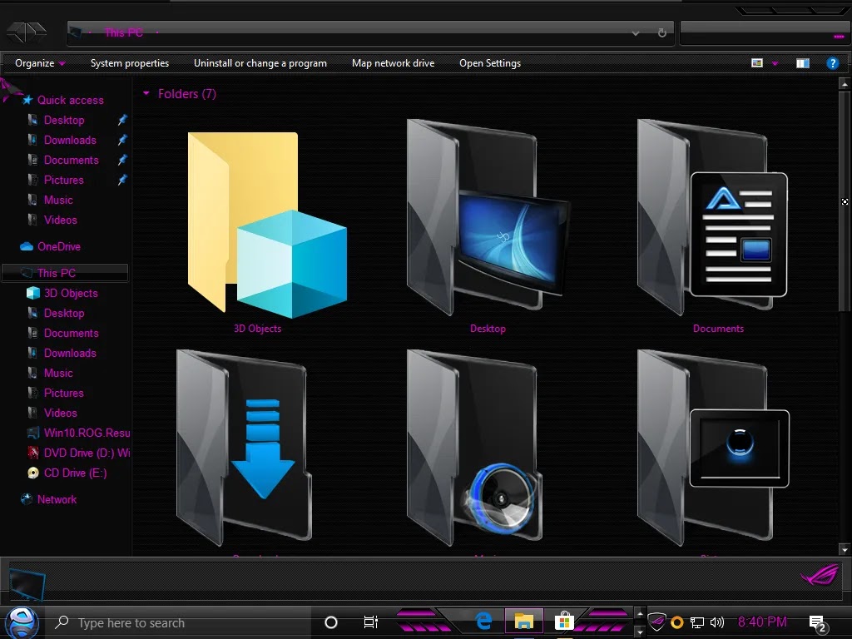The image size is (852, 639).
Task: Click the Desktop folder label
Action: pyautogui.click(x=488, y=329)
